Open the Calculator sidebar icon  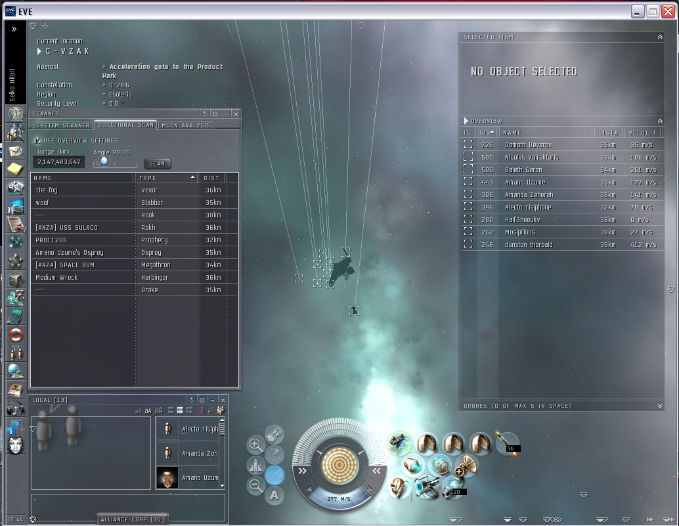click(x=16, y=317)
